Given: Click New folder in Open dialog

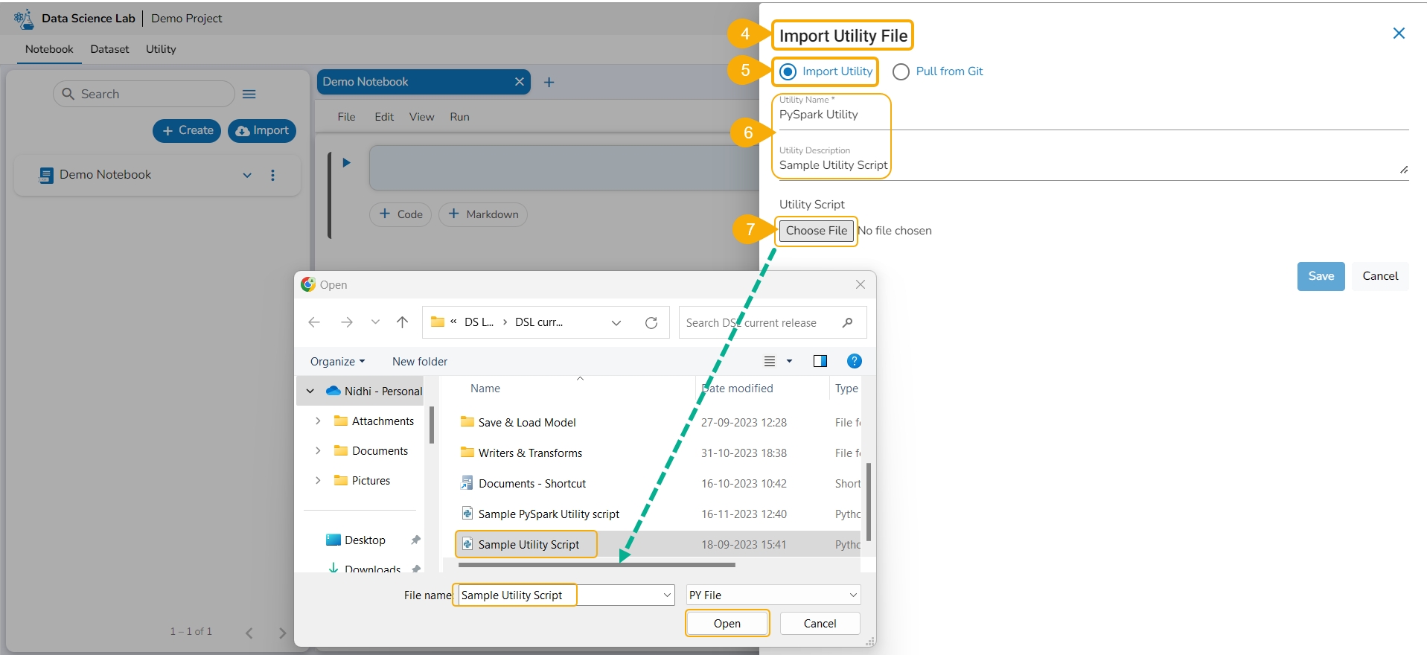Looking at the screenshot, I should [x=420, y=361].
